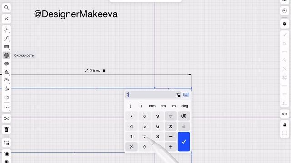Image resolution: width=291 pixels, height=163 pixels.
Task: Tap keypad digit 3
Action: (x=158, y=137)
